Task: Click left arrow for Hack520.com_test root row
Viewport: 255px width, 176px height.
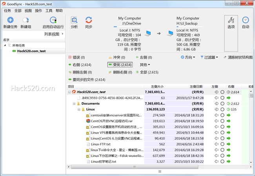Action: [217, 92]
